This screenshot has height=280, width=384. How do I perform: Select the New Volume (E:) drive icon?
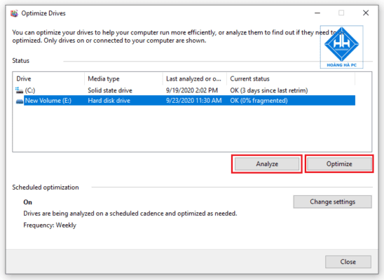pos(20,101)
